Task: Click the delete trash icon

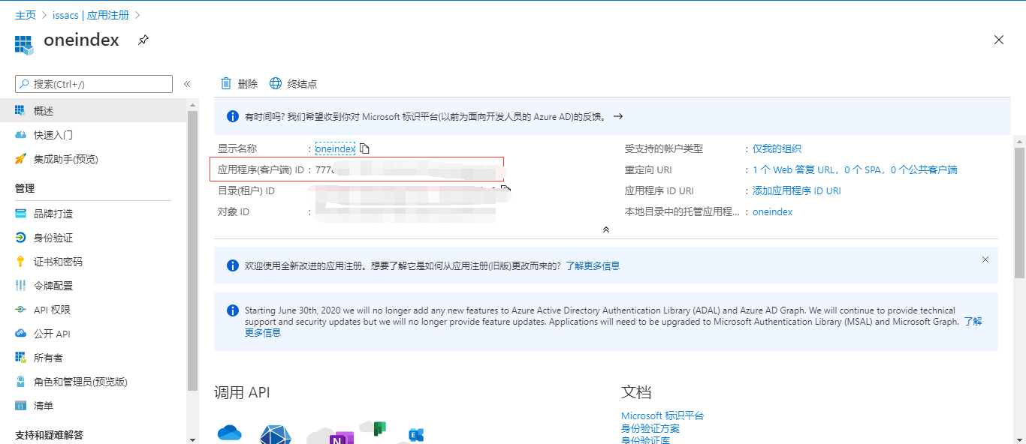Action: pos(226,83)
